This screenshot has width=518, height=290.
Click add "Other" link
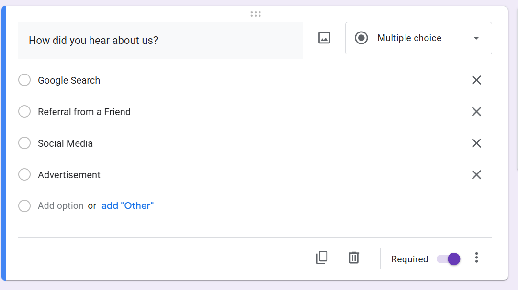coord(127,205)
